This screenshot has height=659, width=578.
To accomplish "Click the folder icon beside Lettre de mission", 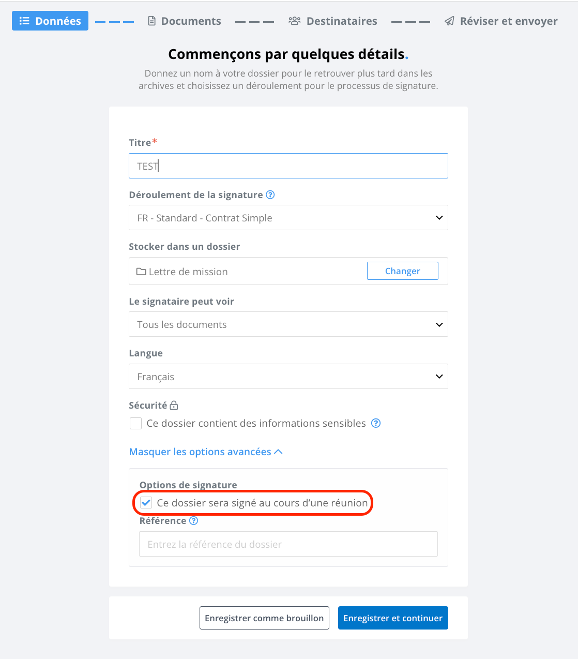I will 141,272.
